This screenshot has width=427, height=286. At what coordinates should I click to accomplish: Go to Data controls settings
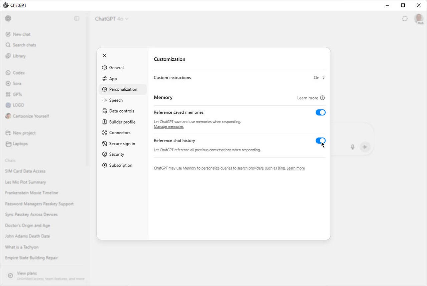coord(123,111)
